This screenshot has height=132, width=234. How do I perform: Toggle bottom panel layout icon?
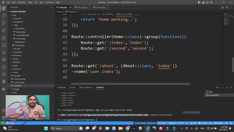point(203,2)
